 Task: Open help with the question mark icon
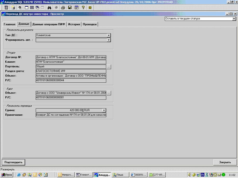pos(83,8)
